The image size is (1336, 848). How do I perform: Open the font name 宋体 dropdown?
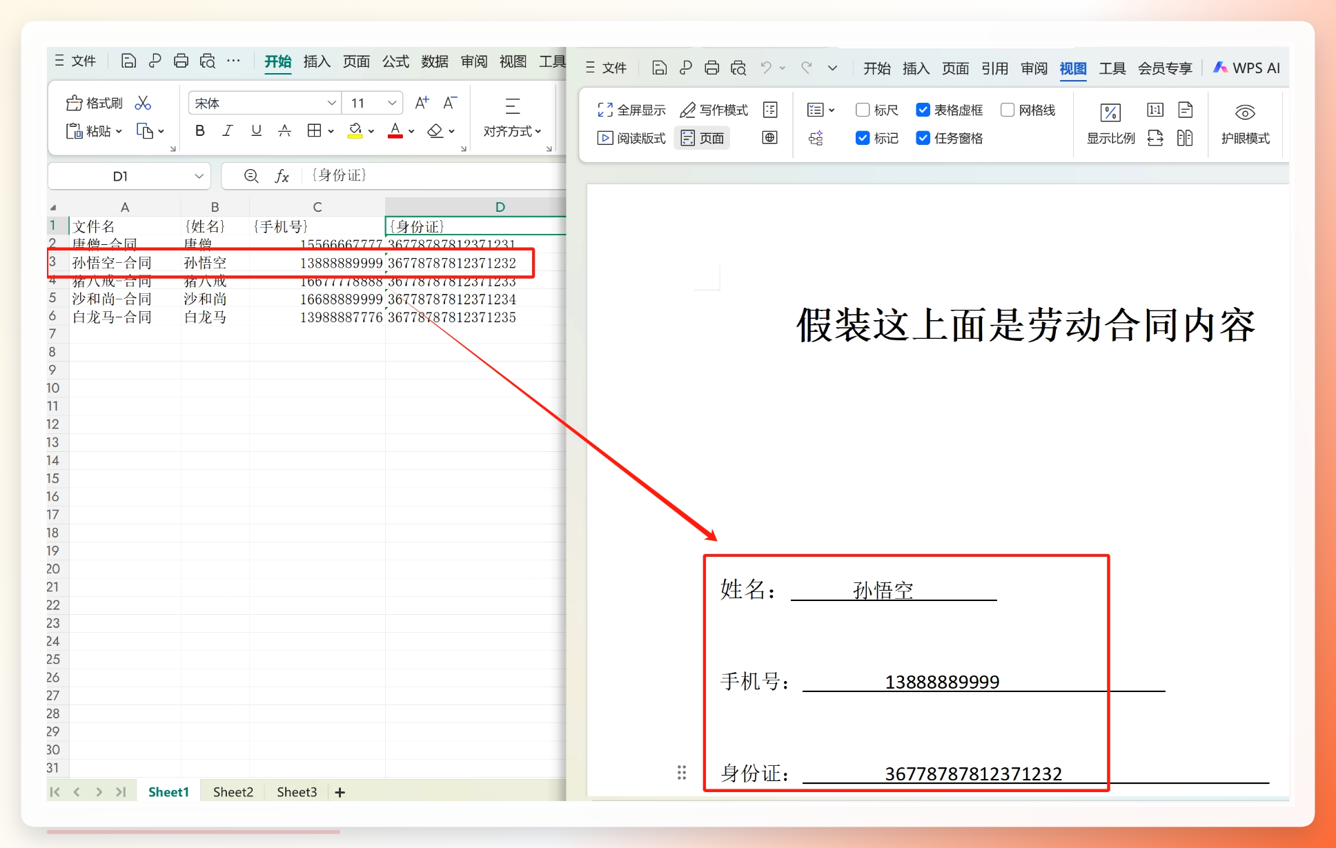[x=331, y=103]
